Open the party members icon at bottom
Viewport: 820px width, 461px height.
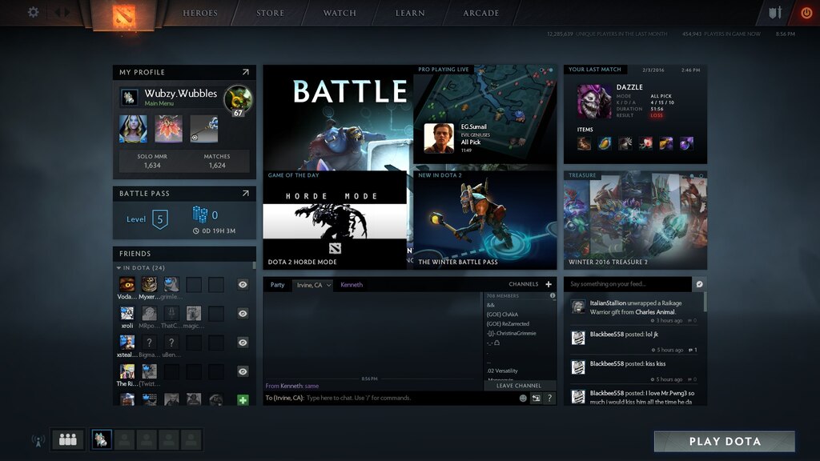click(x=68, y=439)
